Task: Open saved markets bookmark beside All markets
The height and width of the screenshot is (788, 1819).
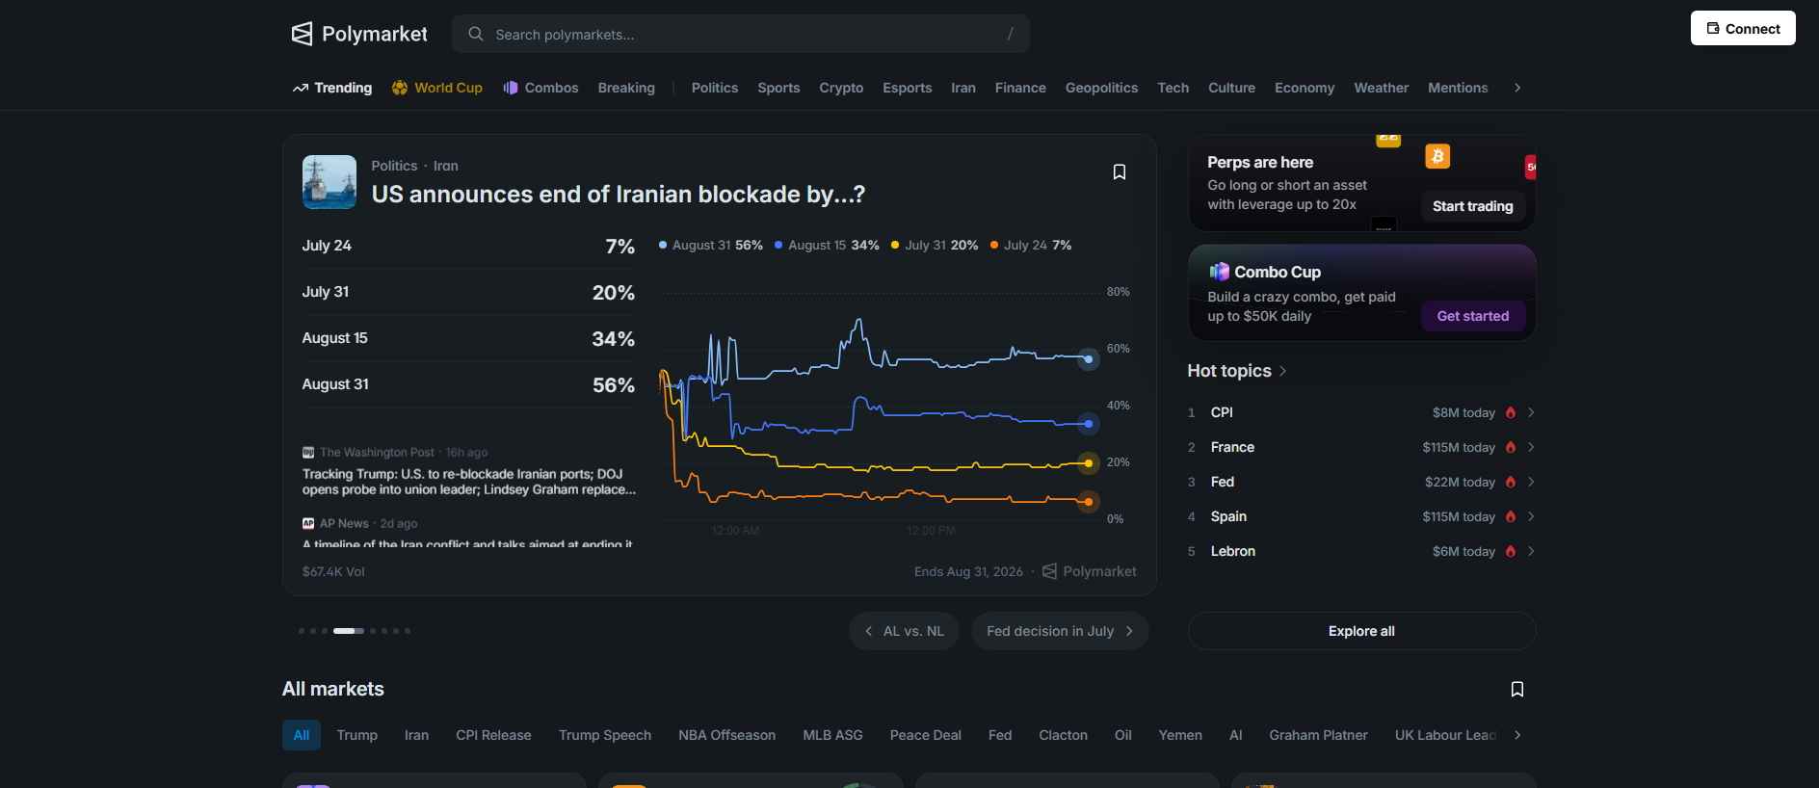Action: pos(1517,689)
